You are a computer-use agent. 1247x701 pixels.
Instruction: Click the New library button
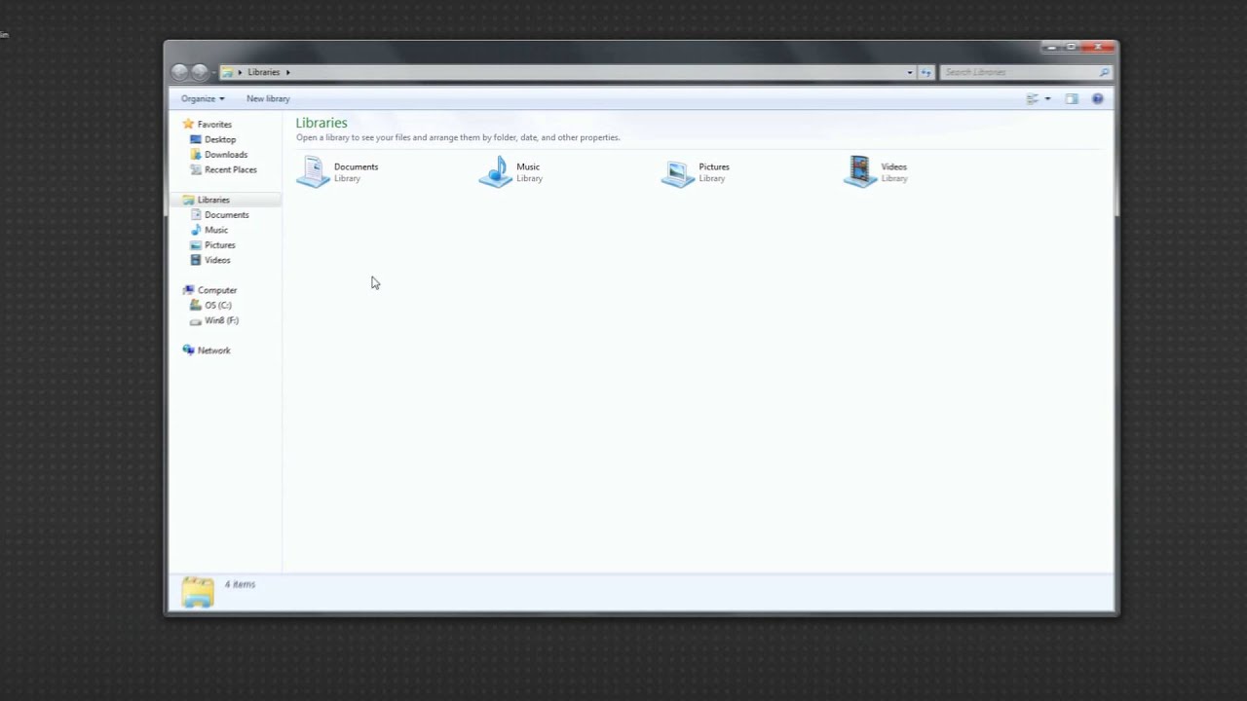pyautogui.click(x=268, y=98)
